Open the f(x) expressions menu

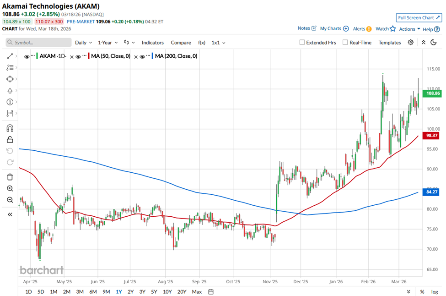202,43
